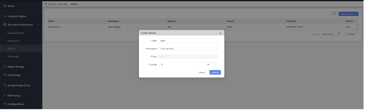Click the next page arrow
Image resolution: width=365 pixels, height=110 pixels.
pyautogui.click(x=343, y=34)
